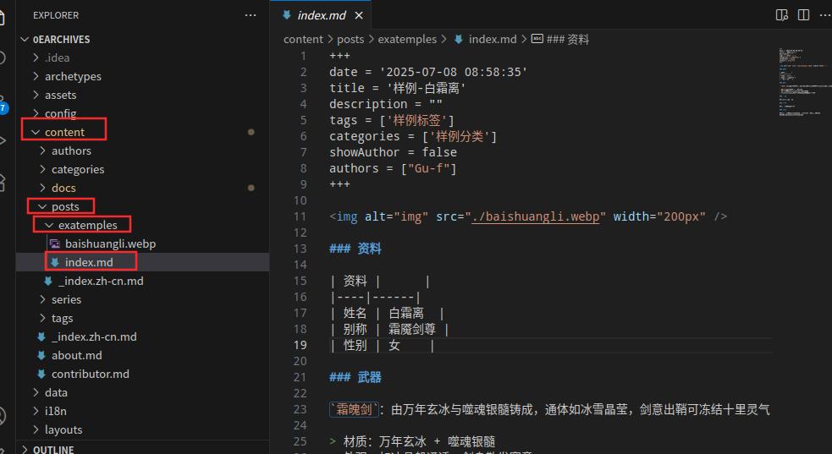Click markdown file icon in breadcrumb
Viewport: 832px width, 454px height.
pos(459,39)
